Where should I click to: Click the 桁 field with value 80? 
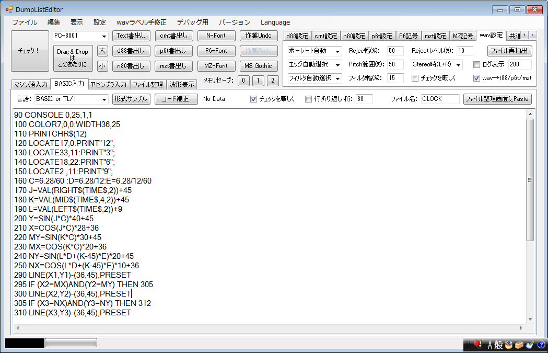pyautogui.click(x=364, y=99)
